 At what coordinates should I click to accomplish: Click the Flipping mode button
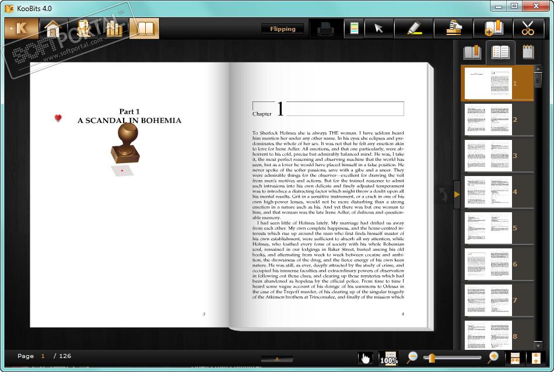coord(283,29)
